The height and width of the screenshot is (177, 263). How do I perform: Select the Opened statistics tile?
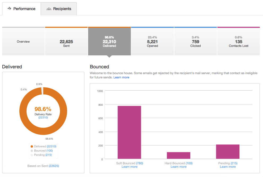(152, 41)
